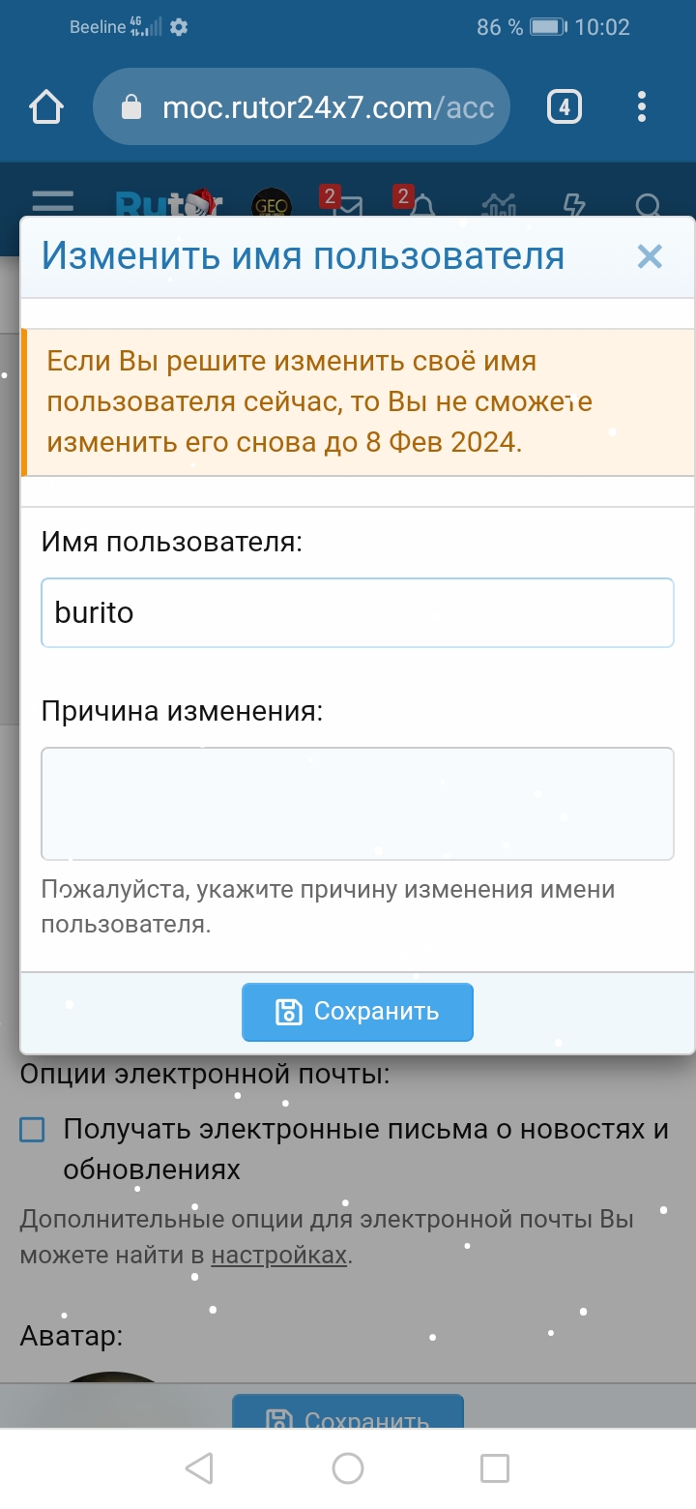Open messages via the envelope icon
The height and width of the screenshot is (1509, 696).
(350, 205)
